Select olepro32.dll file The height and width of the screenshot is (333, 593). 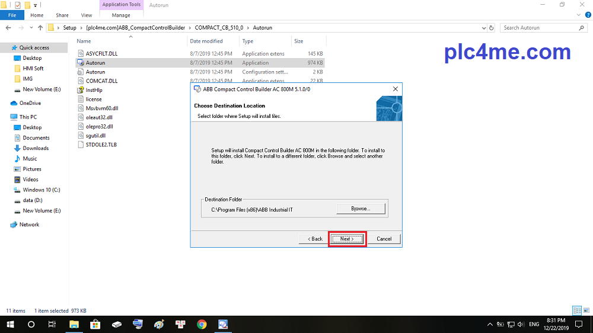coord(99,126)
